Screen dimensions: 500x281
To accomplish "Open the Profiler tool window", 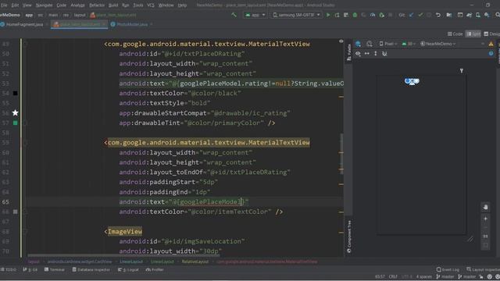I will tap(155, 269).
